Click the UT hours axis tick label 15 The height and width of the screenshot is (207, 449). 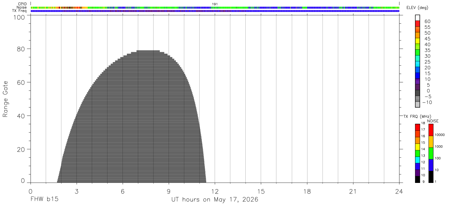click(x=261, y=192)
